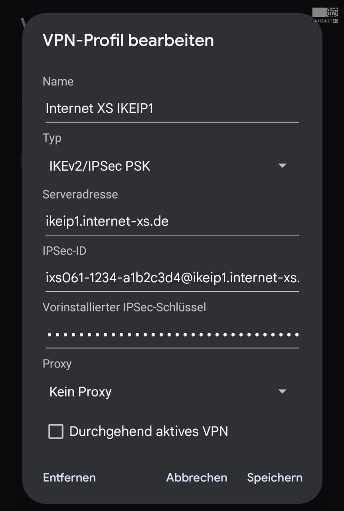Enable the Durchgehend aktives VPN checkbox
This screenshot has width=344, height=511.
pyautogui.click(x=56, y=432)
